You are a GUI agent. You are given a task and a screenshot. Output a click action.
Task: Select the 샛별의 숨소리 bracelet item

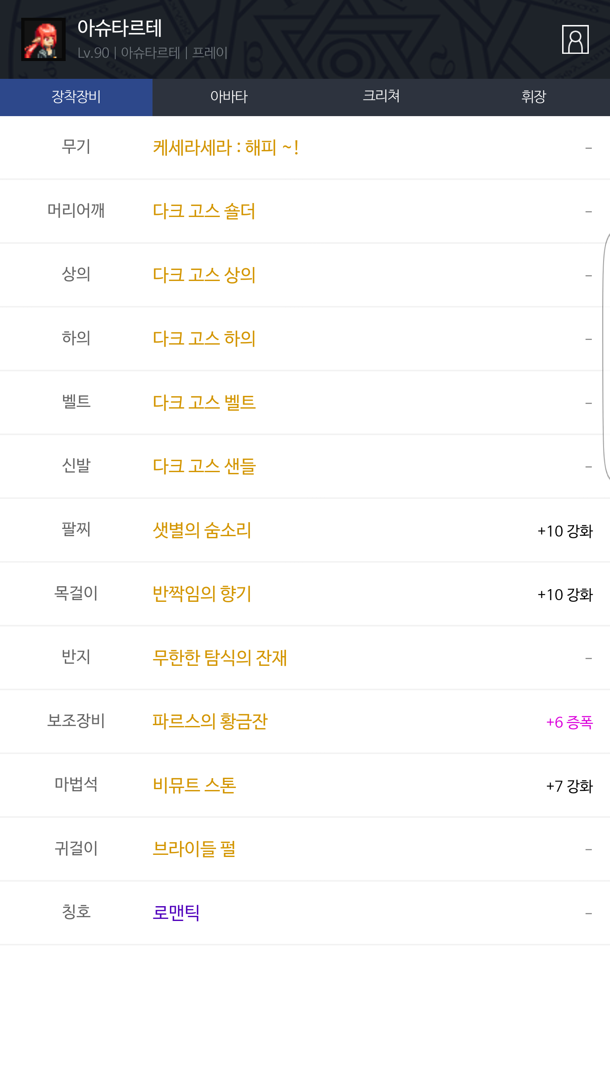(202, 530)
